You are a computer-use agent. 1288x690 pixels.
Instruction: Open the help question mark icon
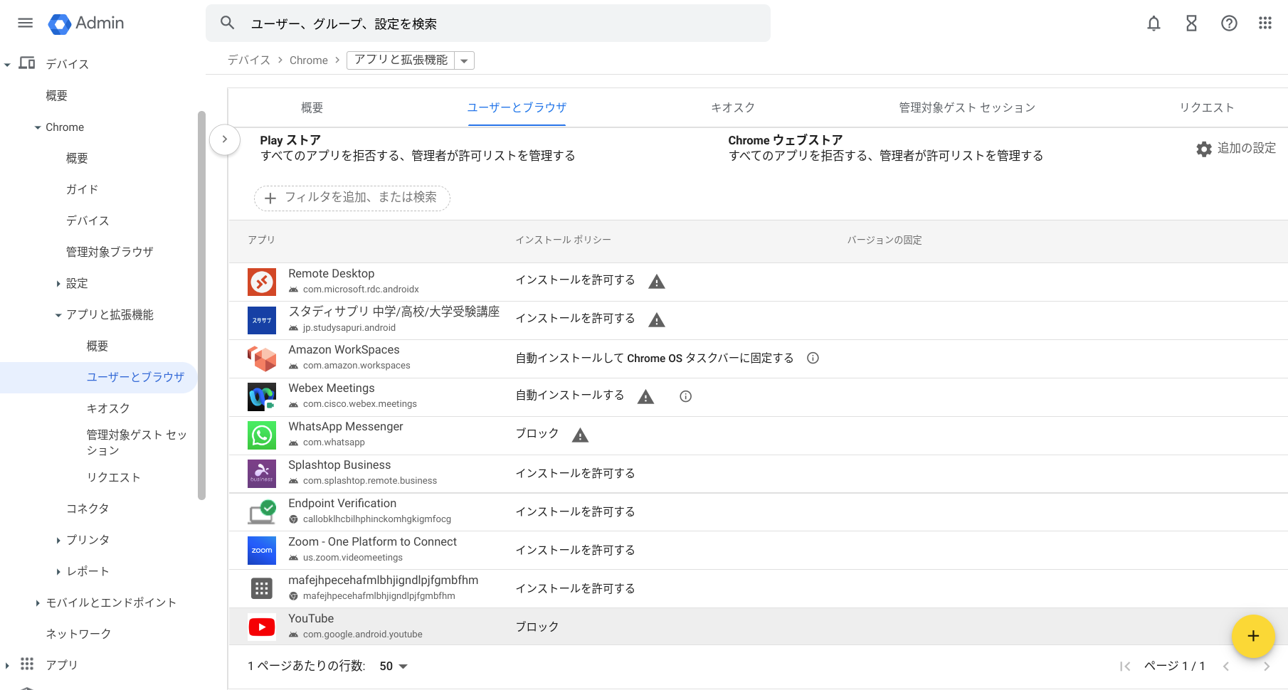point(1229,23)
